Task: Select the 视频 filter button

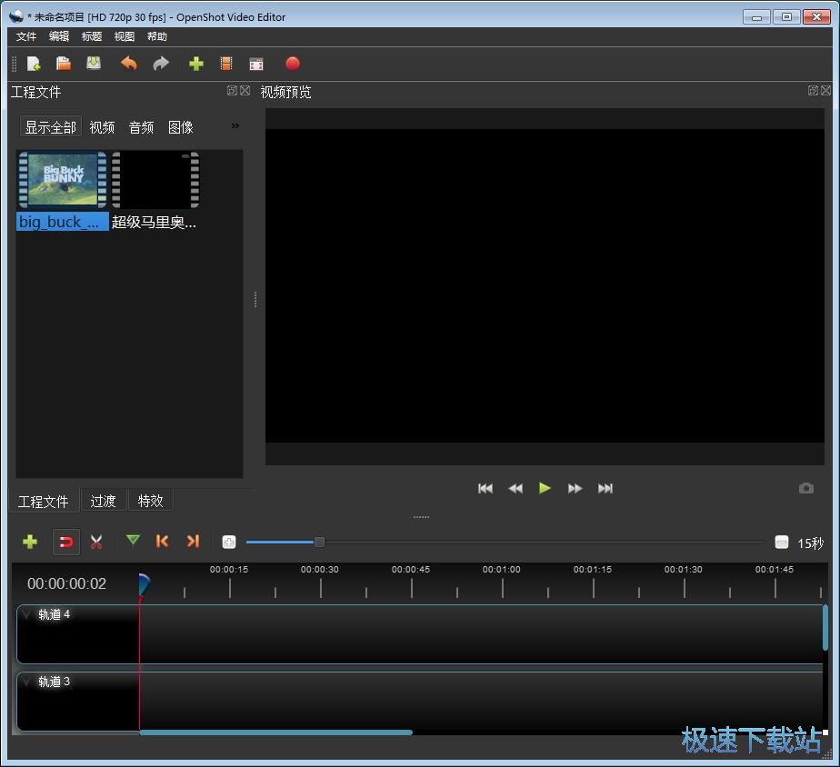Action: [x=102, y=127]
